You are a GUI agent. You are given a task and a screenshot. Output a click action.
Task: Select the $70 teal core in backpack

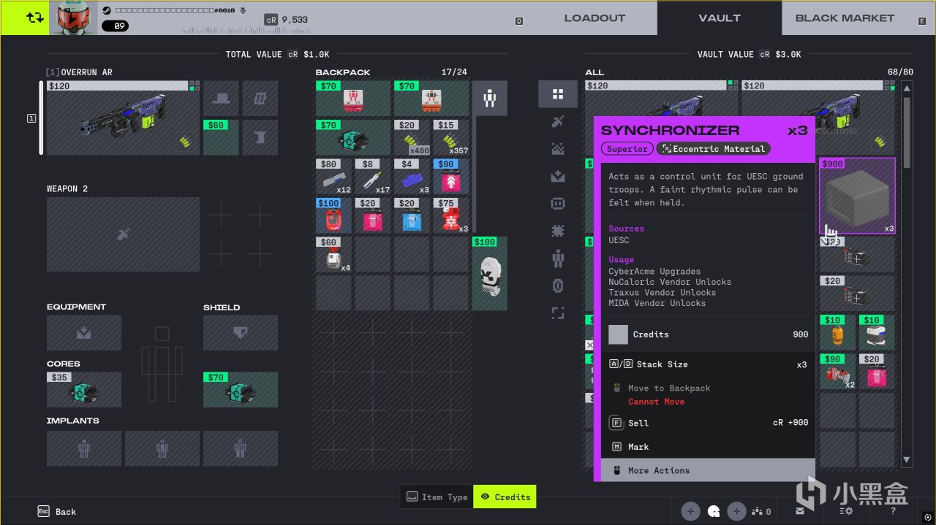coord(353,137)
